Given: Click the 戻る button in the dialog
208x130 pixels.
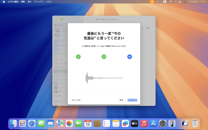Looking at the screenshot, I should click(x=121, y=100).
